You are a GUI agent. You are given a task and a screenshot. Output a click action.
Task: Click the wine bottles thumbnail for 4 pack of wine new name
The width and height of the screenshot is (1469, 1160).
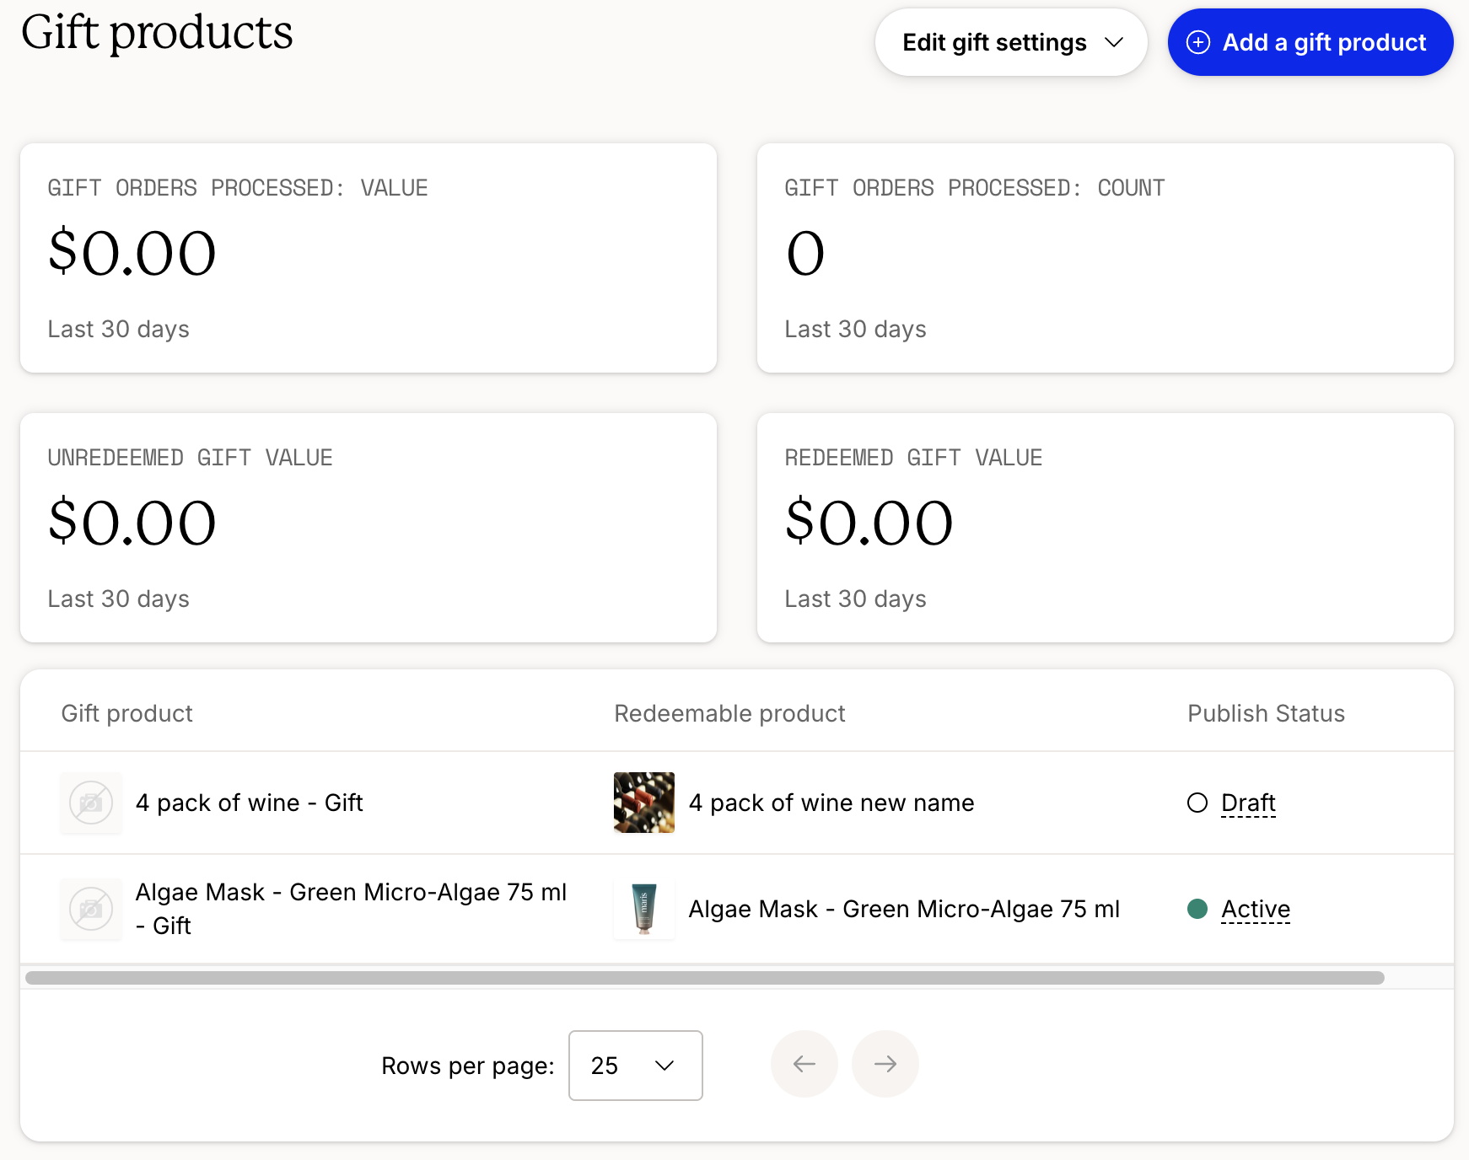click(644, 803)
